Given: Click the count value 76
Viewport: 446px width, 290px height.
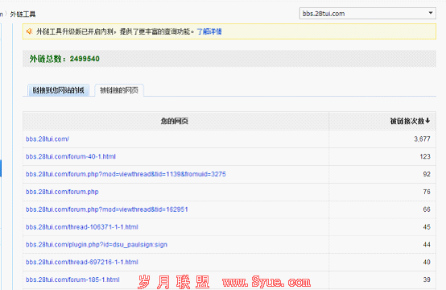Looking at the screenshot, I should tap(427, 192).
